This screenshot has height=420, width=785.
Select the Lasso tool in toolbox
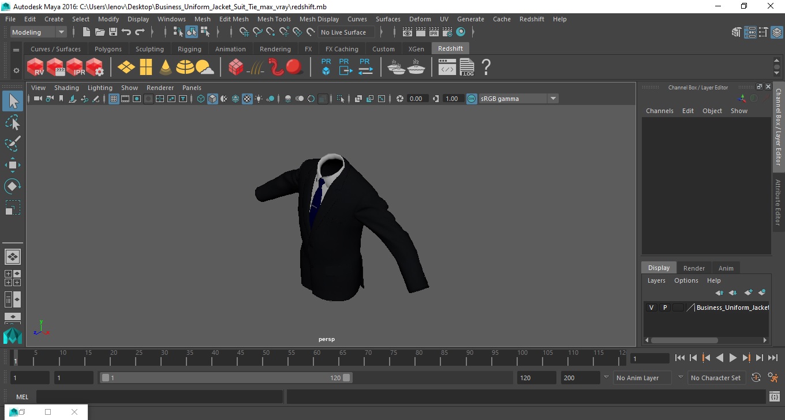tap(13, 122)
